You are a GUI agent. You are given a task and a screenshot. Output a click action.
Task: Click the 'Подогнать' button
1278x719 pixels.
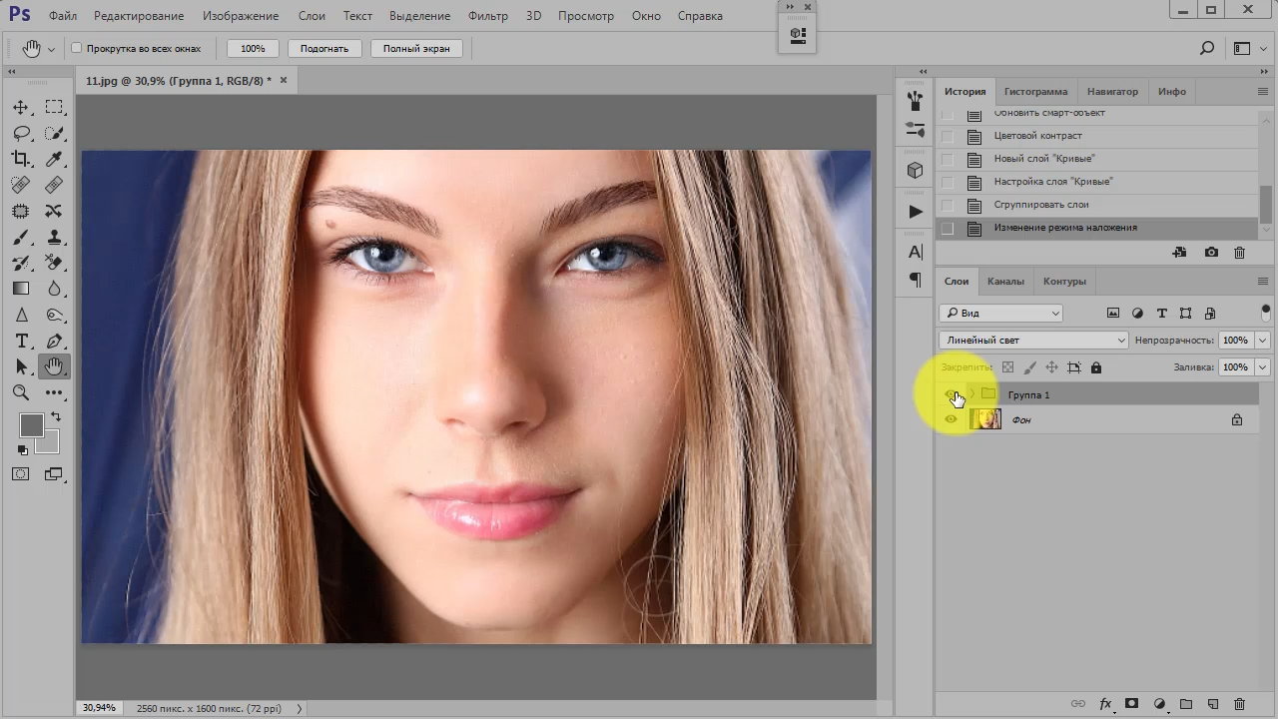point(324,48)
